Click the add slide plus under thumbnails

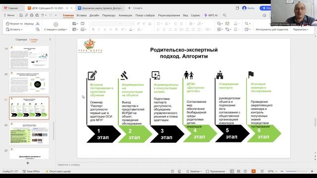click(28, 163)
